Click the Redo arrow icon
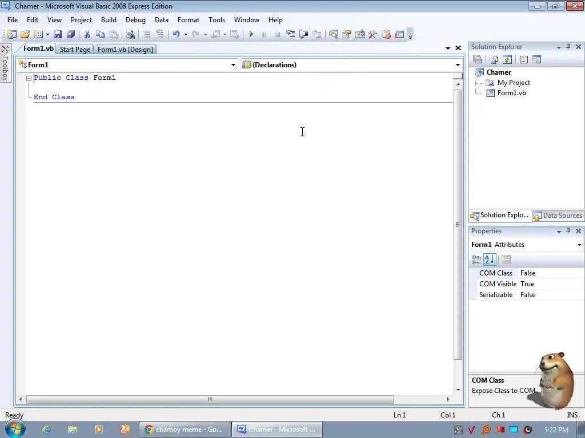 tap(195, 34)
